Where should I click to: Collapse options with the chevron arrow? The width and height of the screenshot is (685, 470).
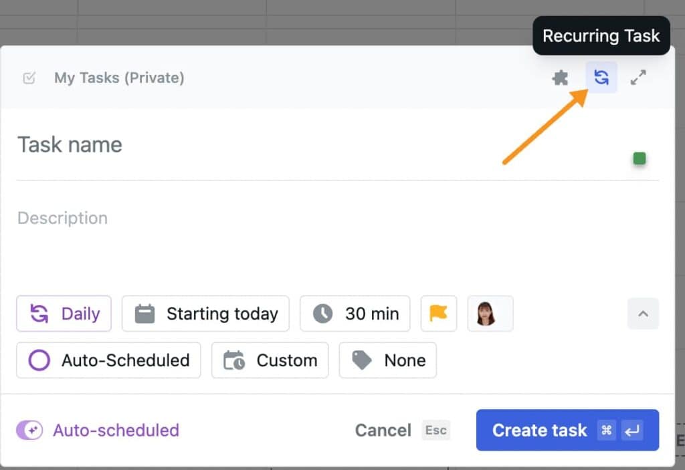click(643, 314)
